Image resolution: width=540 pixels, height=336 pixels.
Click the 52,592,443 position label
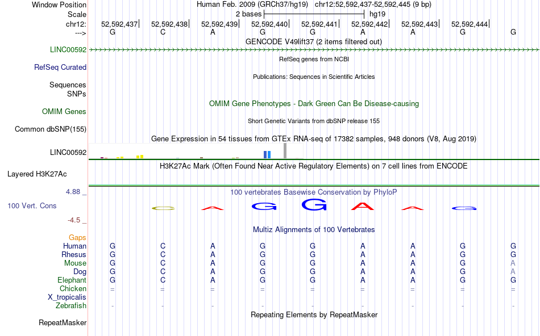click(x=419, y=24)
